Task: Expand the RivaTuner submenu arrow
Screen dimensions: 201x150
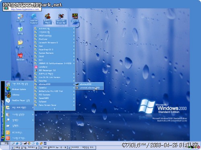Action: coord(74,39)
